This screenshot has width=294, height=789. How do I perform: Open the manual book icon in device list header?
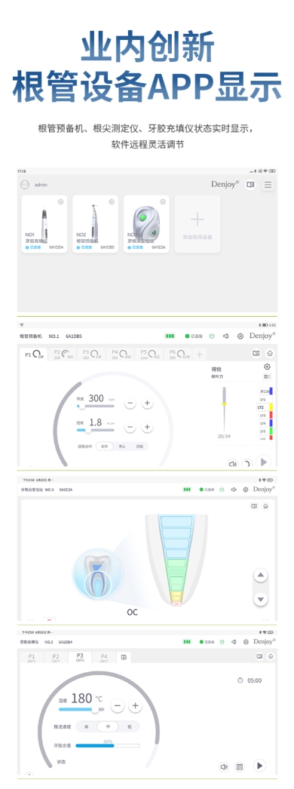250,185
